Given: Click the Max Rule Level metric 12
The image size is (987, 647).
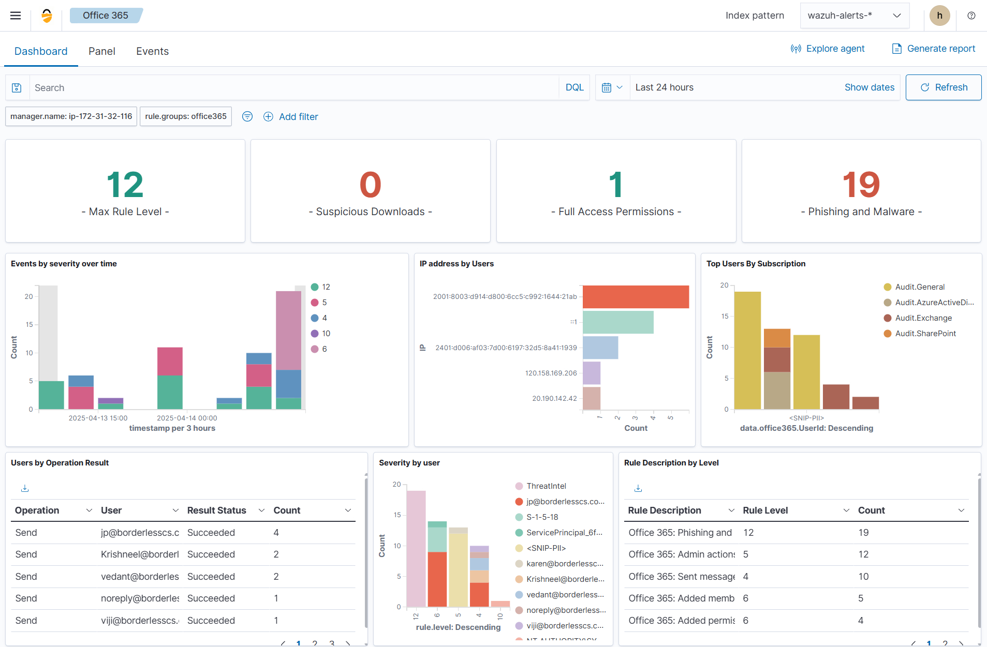Looking at the screenshot, I should point(125,185).
